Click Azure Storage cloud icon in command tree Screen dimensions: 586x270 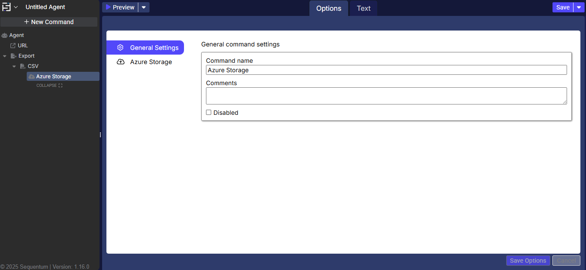click(x=31, y=77)
